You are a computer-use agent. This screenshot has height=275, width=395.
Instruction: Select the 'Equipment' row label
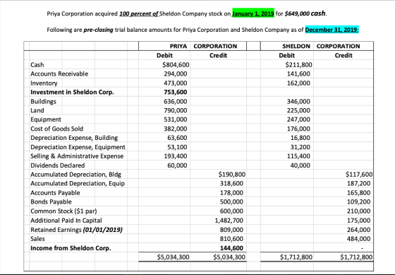[x=46, y=119]
